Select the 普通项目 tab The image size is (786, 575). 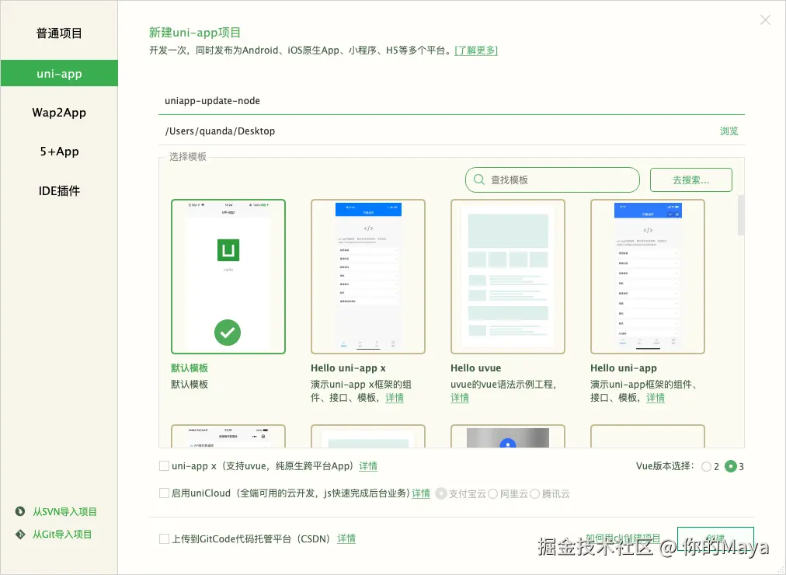pos(59,33)
